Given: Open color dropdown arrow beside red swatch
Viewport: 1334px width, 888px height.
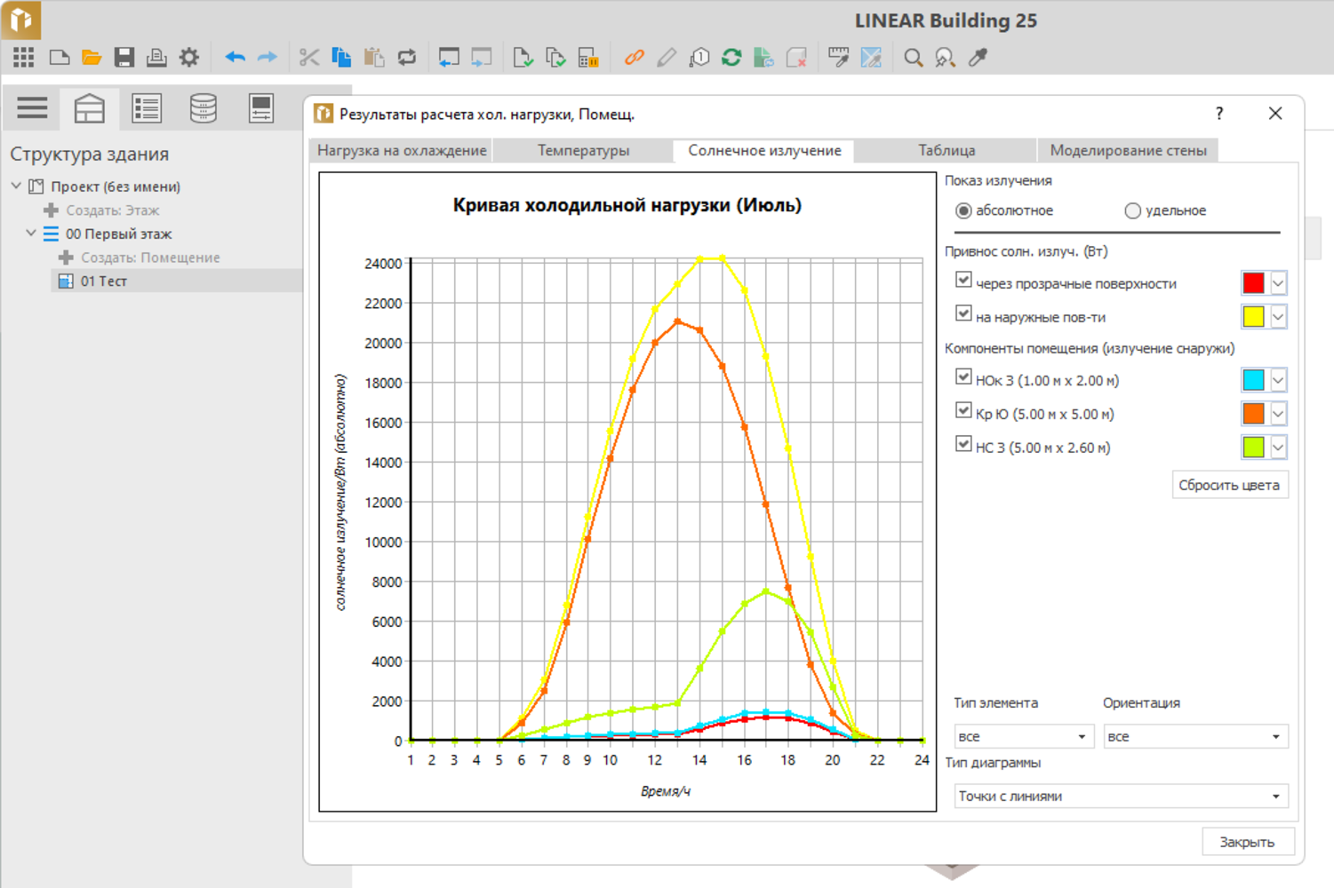Looking at the screenshot, I should pyautogui.click(x=1278, y=283).
